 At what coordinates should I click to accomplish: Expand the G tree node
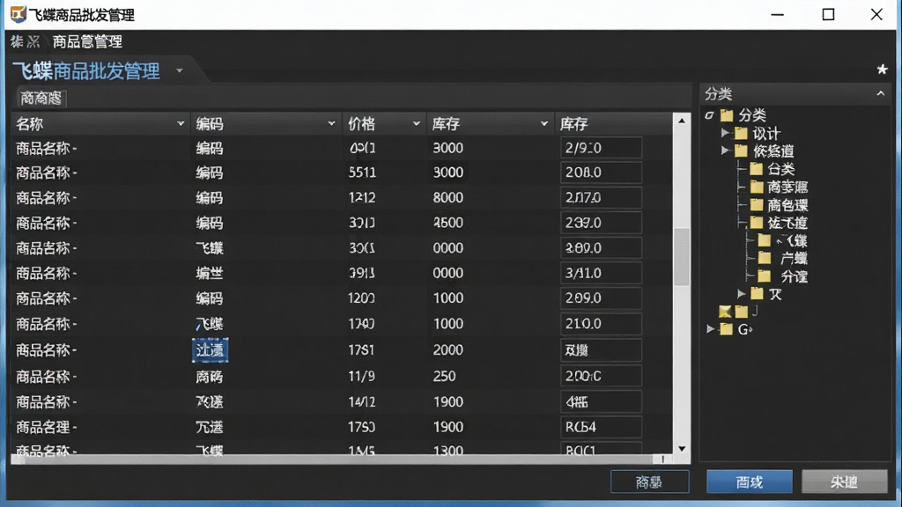coord(711,329)
